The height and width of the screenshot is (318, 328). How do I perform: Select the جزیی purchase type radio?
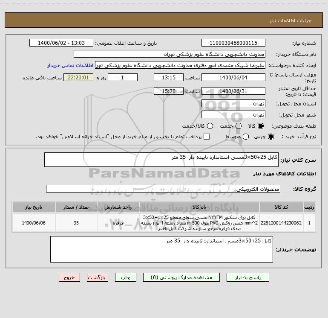pos(271,137)
